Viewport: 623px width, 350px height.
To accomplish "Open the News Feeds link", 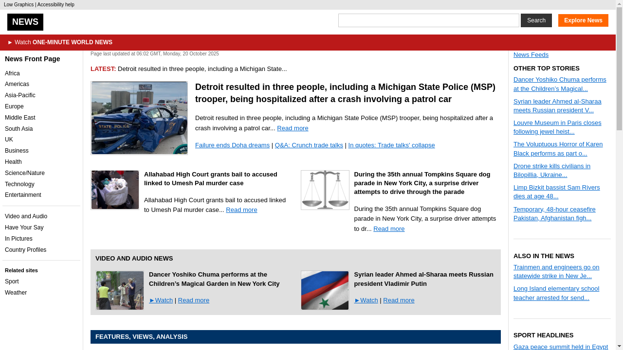I will [531, 55].
